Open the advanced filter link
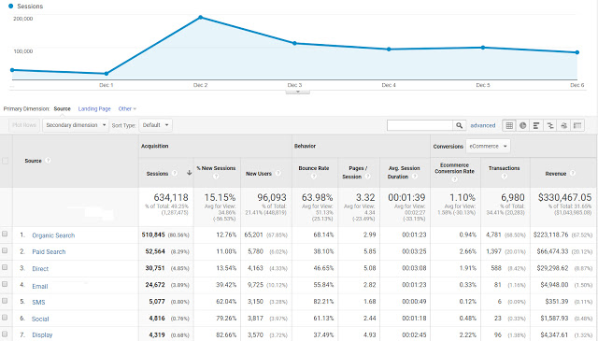The width and height of the screenshot is (598, 341). [x=483, y=125]
